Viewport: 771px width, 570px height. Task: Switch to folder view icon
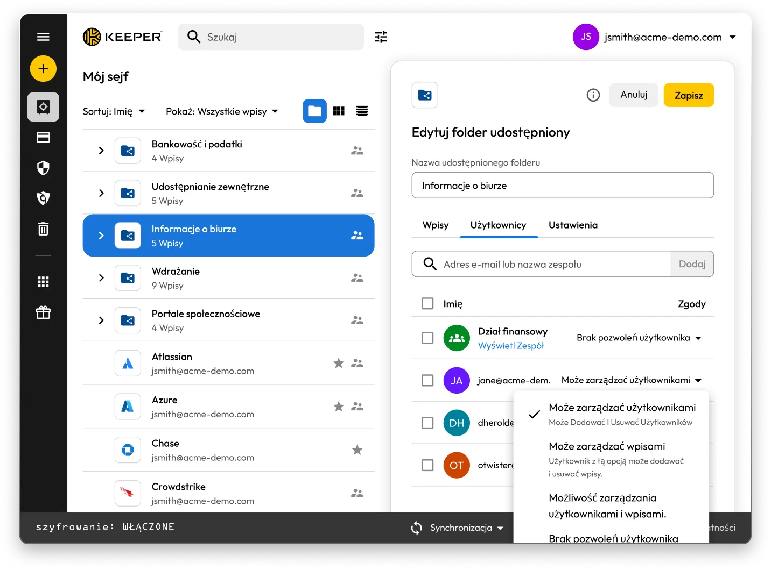pos(314,111)
